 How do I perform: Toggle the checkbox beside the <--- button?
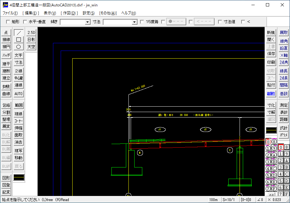tap(191, 22)
